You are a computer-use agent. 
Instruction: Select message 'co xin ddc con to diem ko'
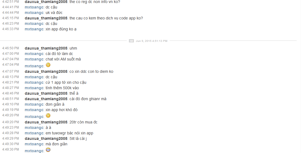coord(91,71)
